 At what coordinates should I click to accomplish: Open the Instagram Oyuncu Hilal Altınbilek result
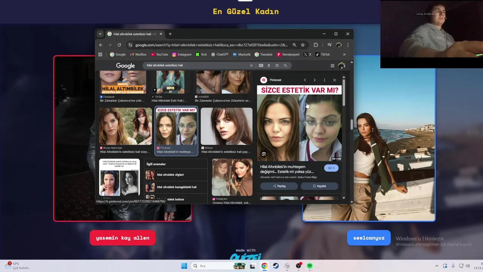[232, 177]
